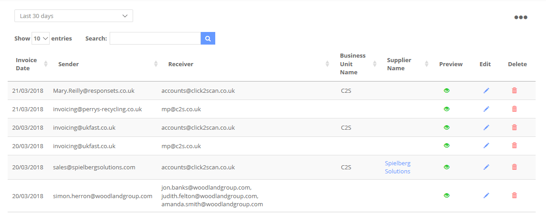Open the three-dots options menu
The image size is (546, 213).
click(521, 18)
